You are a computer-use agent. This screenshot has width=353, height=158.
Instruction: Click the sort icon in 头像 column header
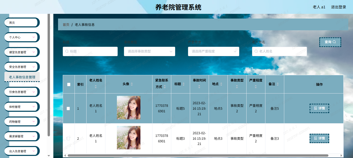coord(132,84)
